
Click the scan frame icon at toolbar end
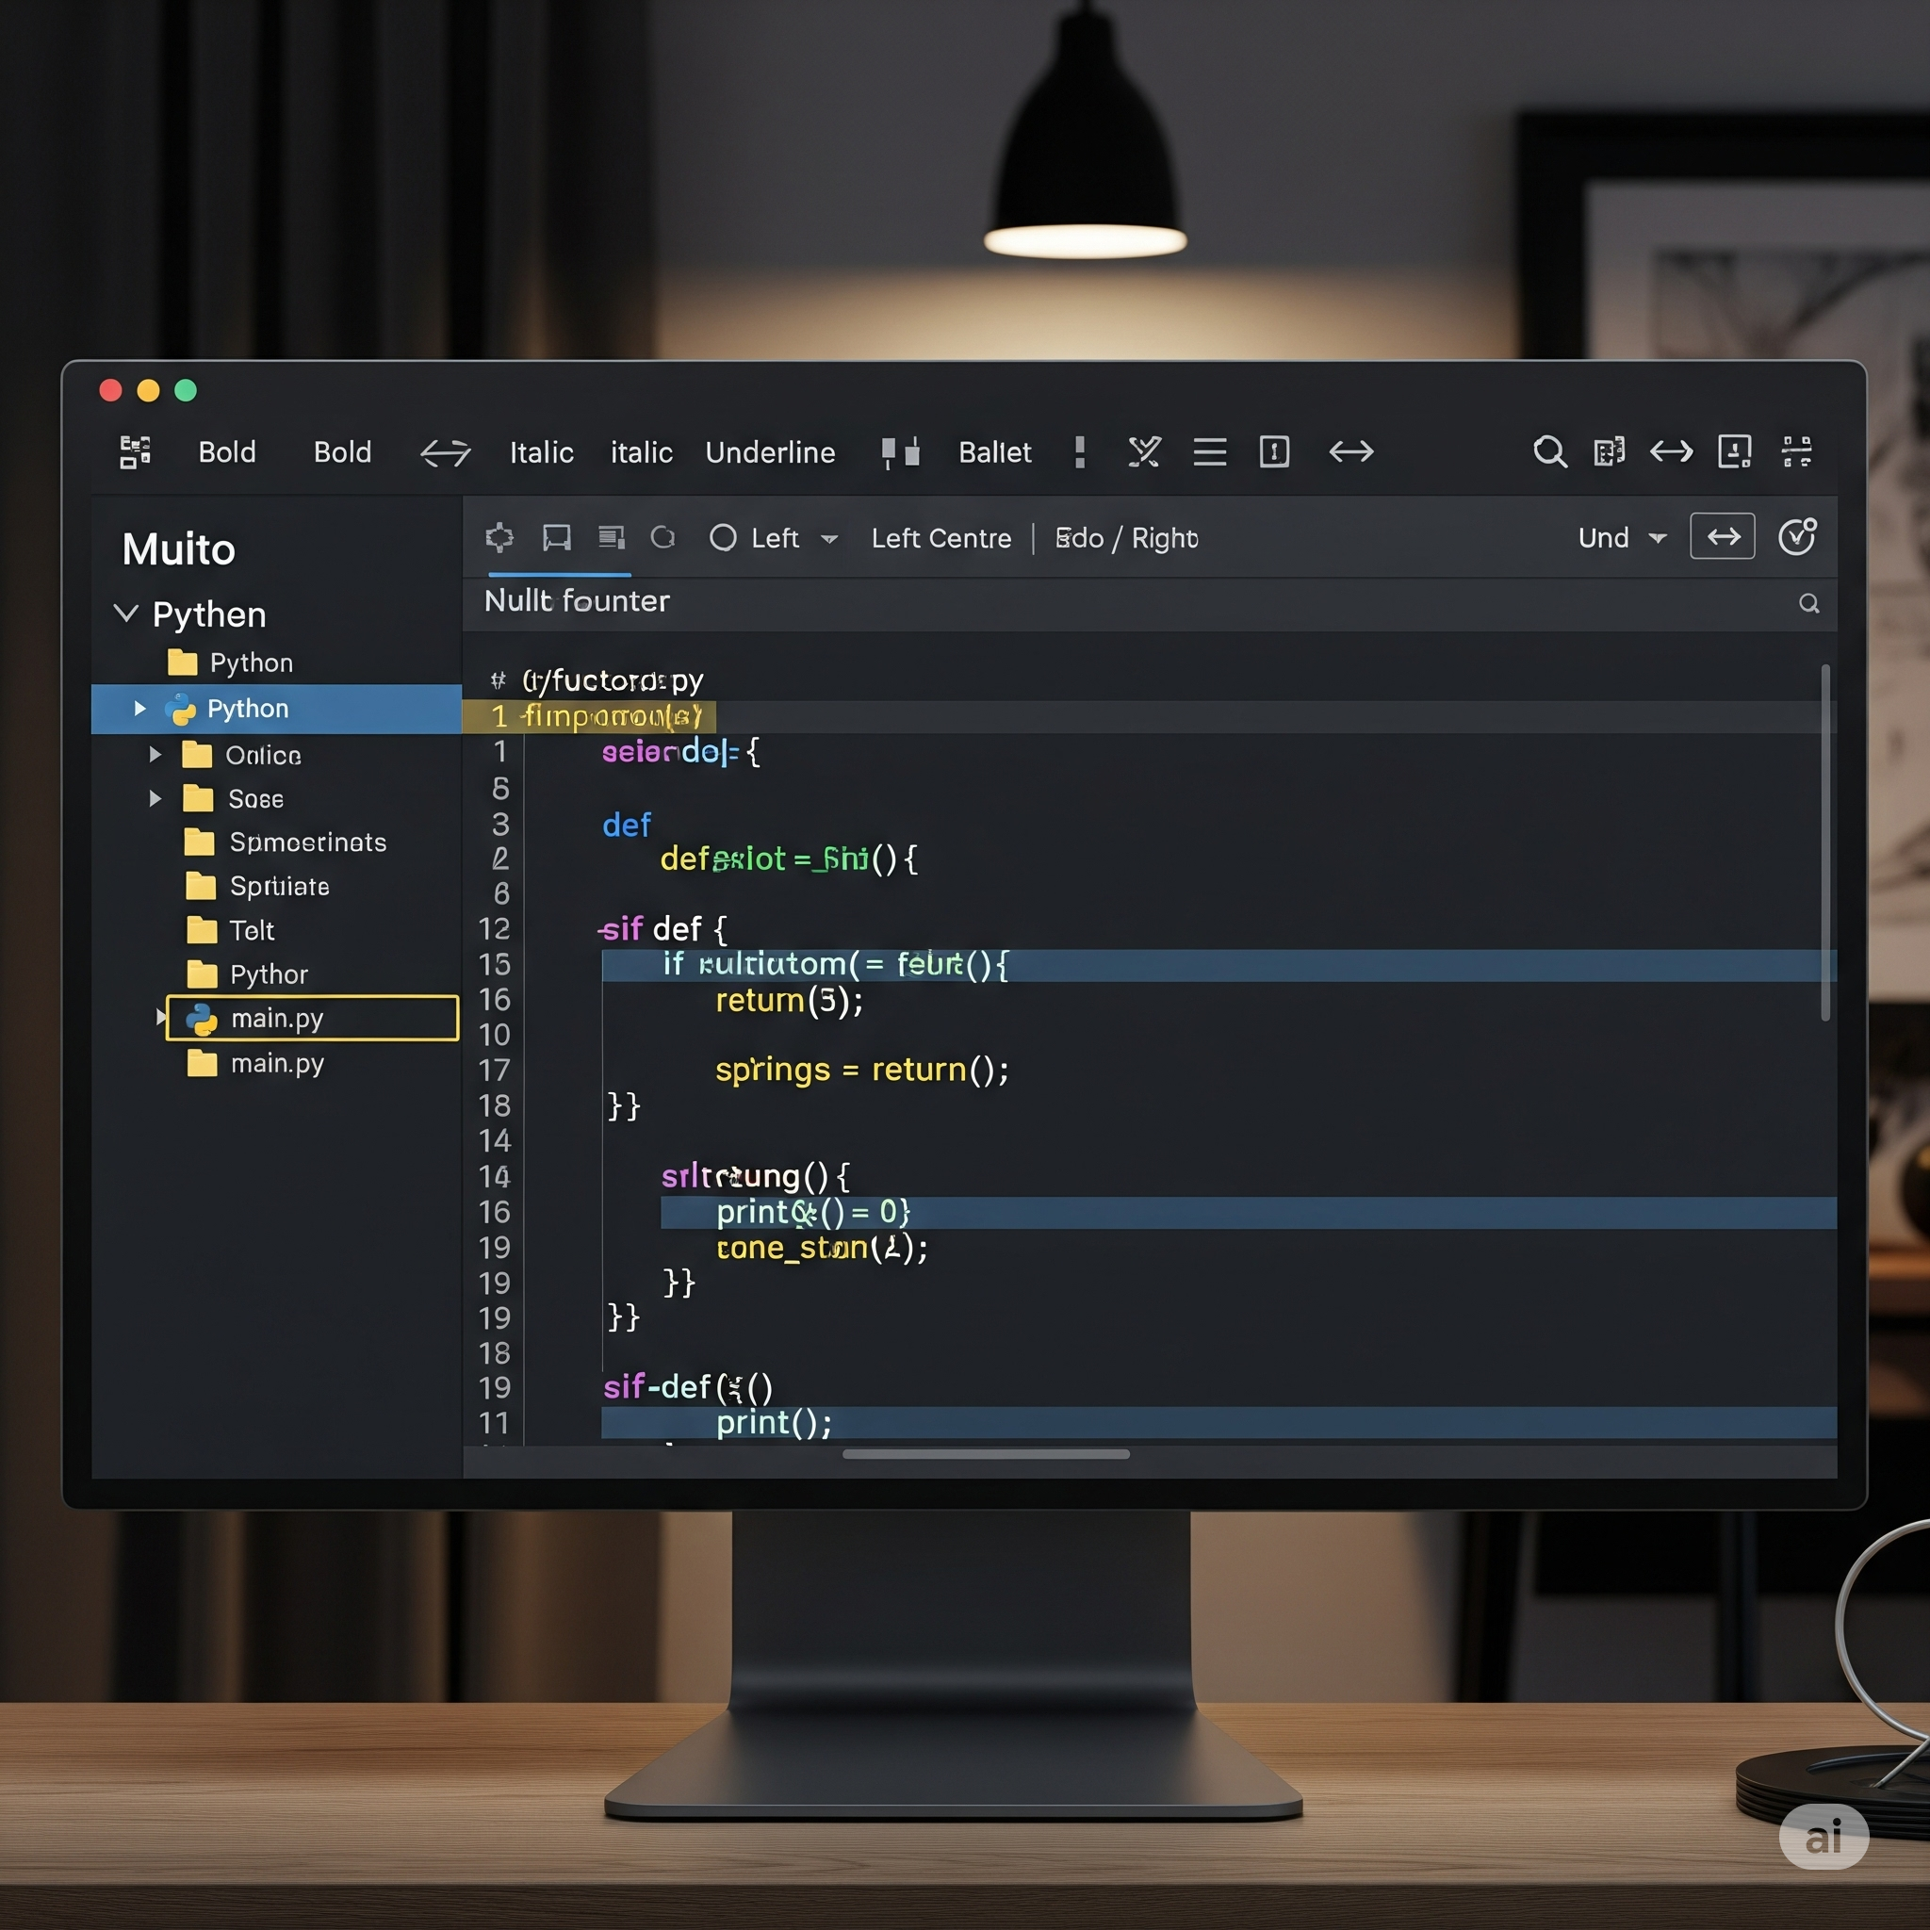1797,451
